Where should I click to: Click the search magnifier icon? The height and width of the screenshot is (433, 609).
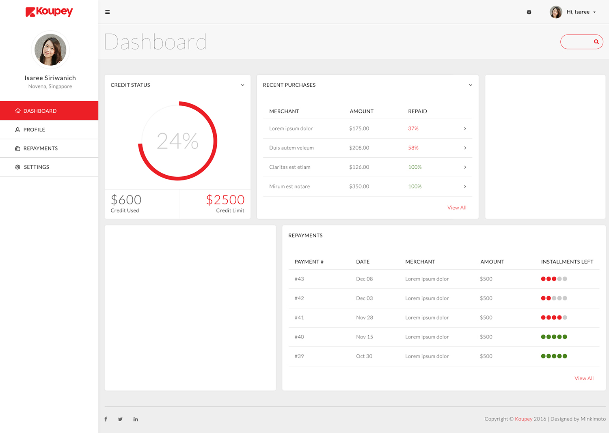pos(596,42)
